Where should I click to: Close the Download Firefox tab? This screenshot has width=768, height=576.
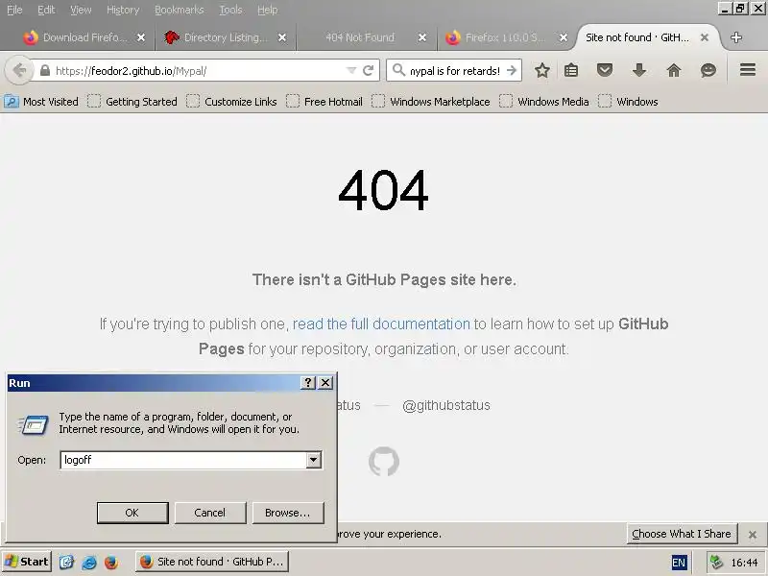[x=141, y=37]
